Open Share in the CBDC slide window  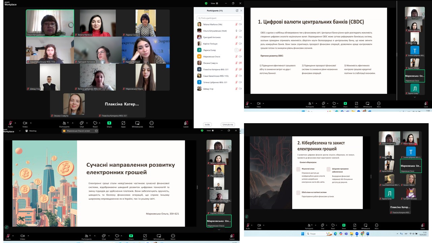345,104
